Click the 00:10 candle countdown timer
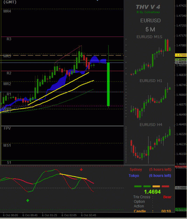 (x=166, y=211)
